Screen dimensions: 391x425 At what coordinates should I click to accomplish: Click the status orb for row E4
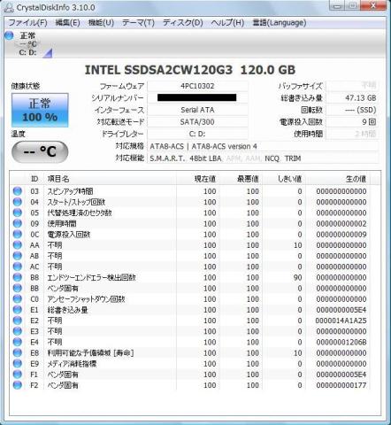(x=18, y=342)
